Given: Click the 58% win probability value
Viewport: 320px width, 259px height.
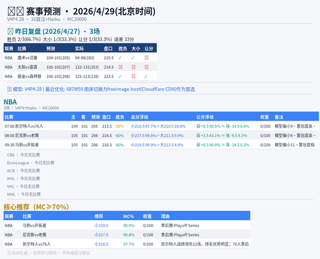Looking at the screenshot, I should coord(120,126).
